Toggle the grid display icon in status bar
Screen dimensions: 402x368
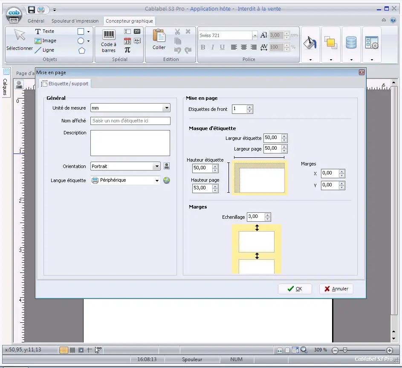coord(72,350)
